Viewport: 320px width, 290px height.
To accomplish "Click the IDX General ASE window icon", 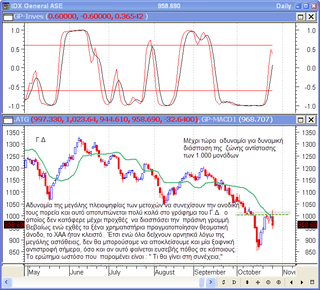I will [5, 6].
